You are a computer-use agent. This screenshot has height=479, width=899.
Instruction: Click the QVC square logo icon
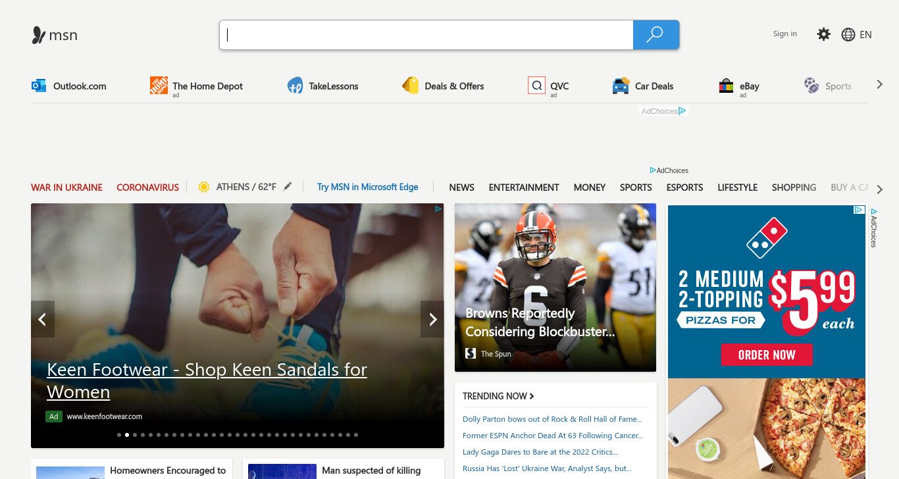pos(536,86)
